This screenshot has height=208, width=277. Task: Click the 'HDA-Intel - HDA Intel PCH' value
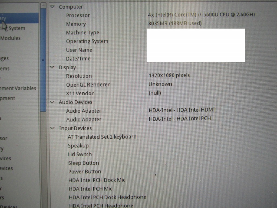(x=180, y=119)
